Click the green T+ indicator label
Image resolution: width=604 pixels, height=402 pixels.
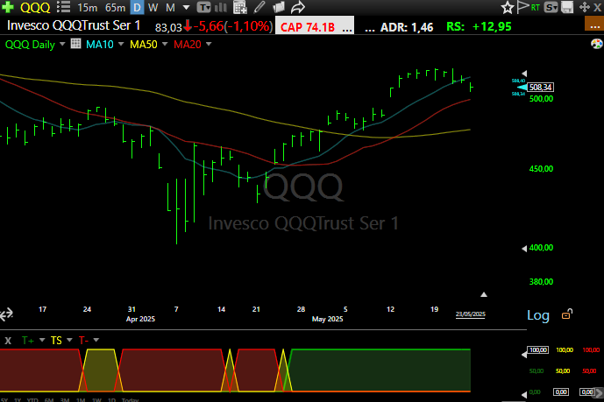(28, 341)
